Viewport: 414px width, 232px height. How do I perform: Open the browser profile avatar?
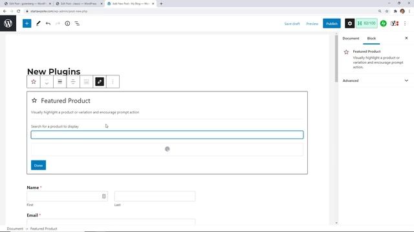coord(402,12)
